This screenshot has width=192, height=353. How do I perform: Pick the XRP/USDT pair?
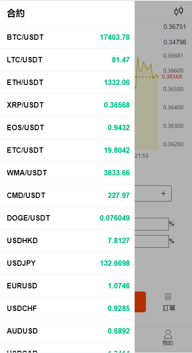[x=67, y=105]
